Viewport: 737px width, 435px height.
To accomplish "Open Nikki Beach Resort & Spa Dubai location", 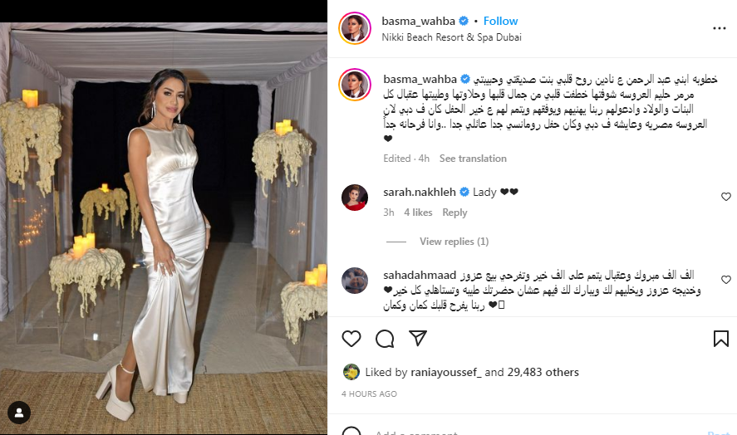I will [x=452, y=37].
